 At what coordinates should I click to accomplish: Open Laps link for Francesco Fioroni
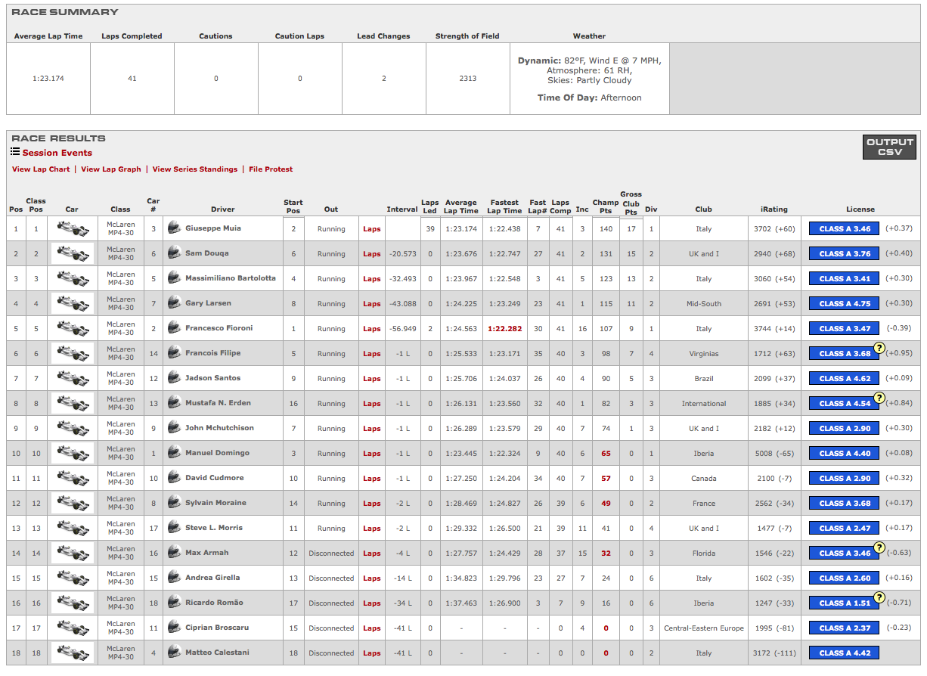372,328
